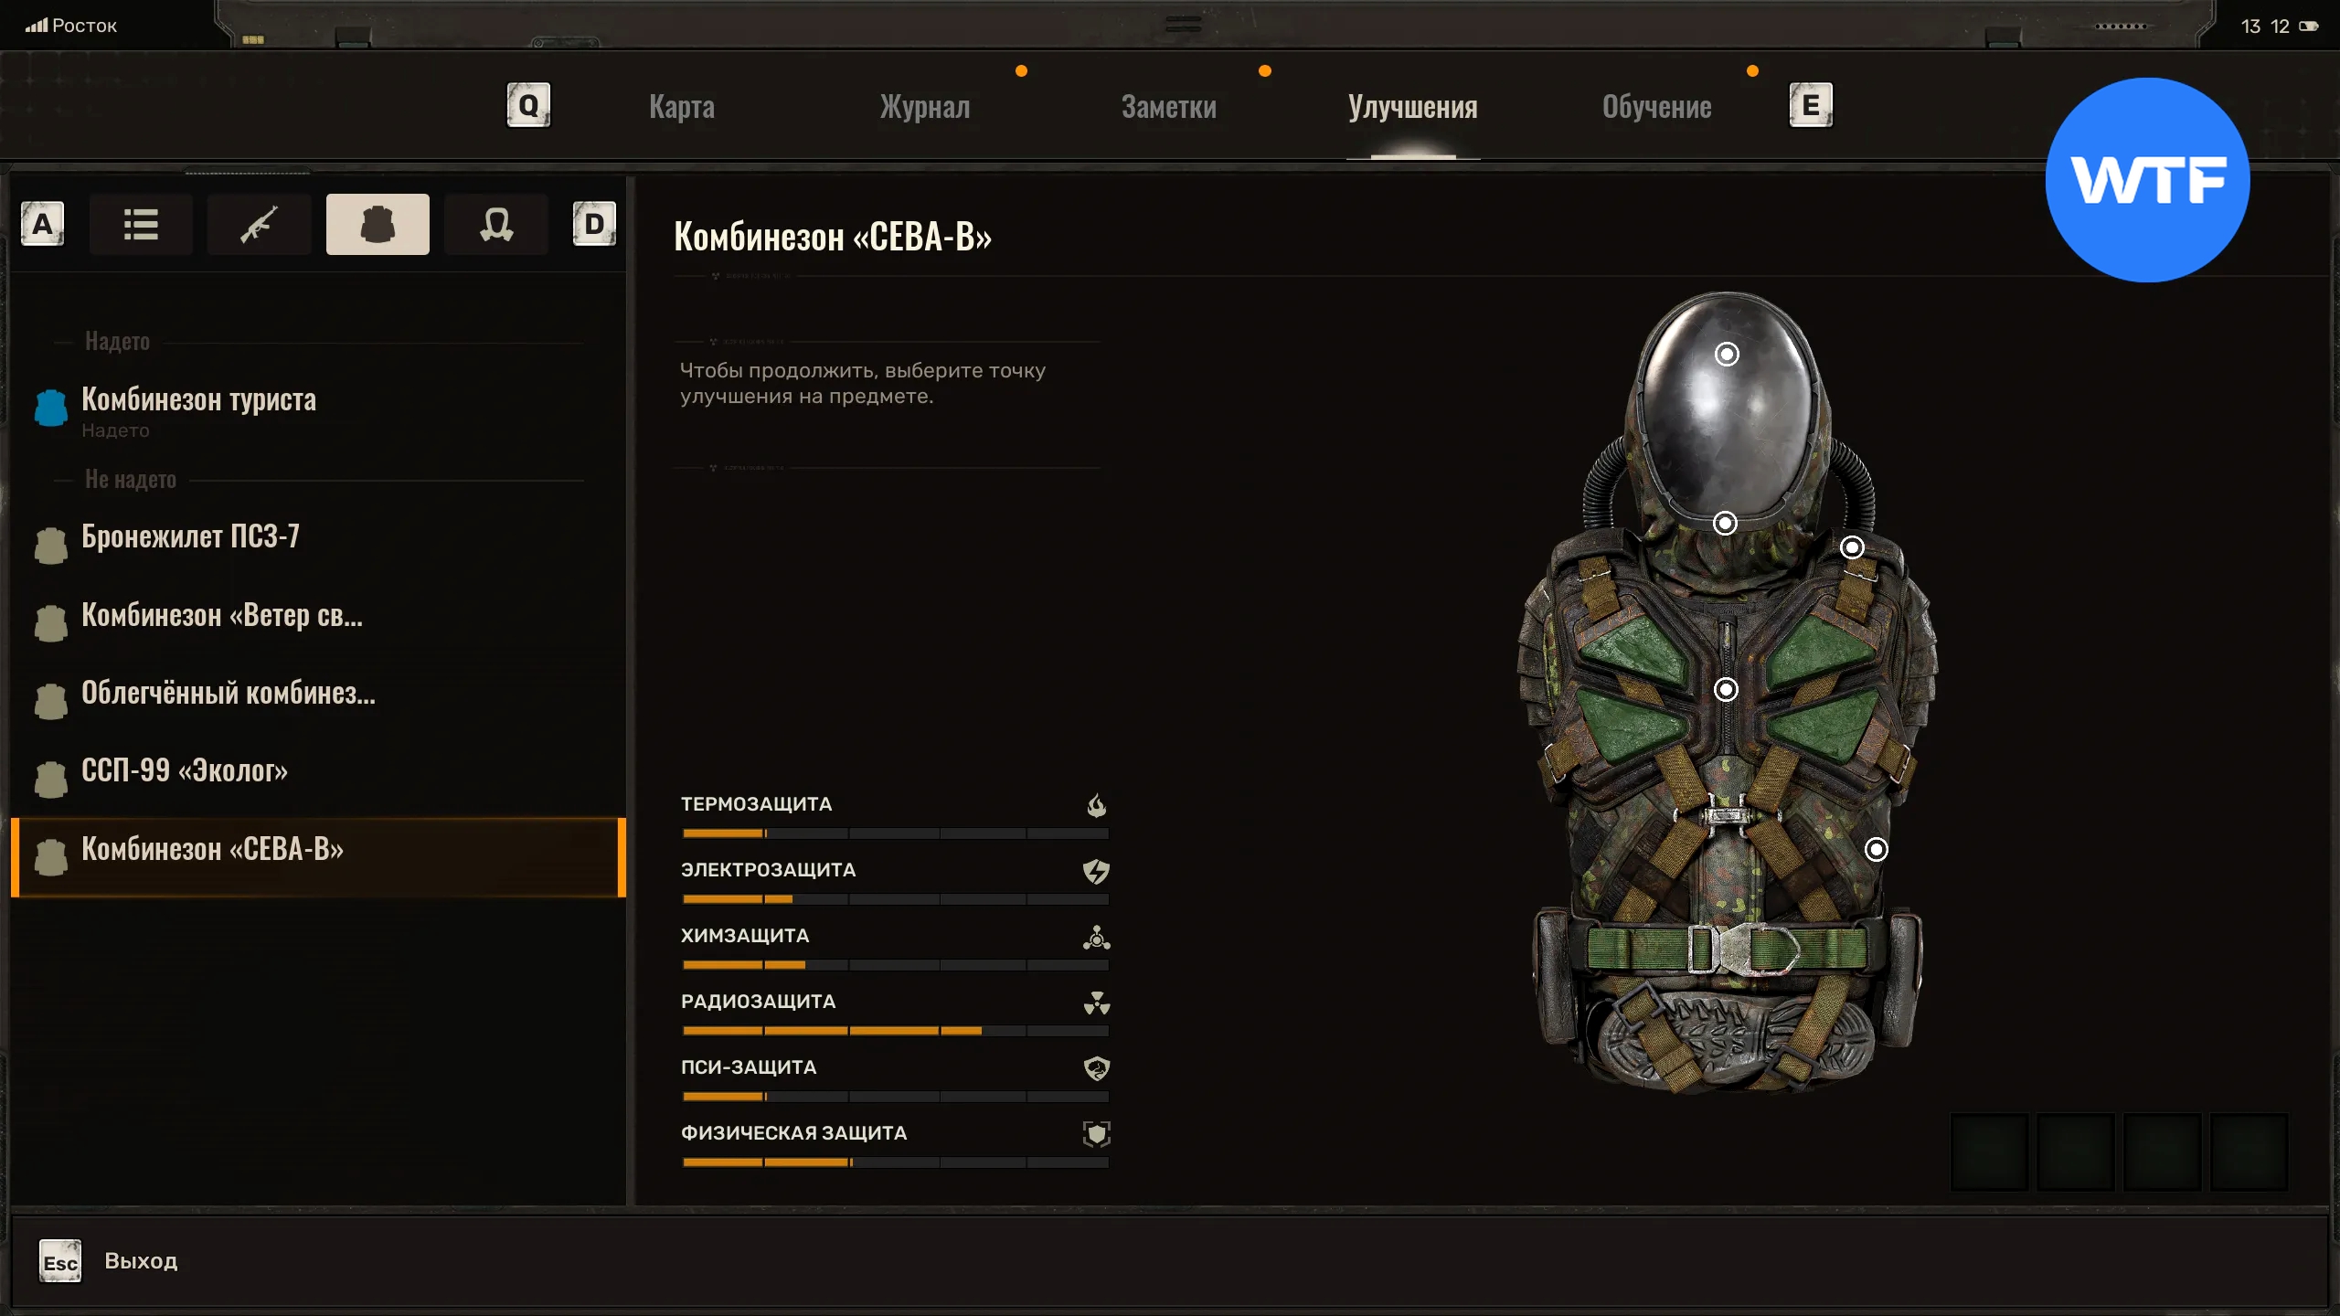Select the body armor category icon
The height and width of the screenshot is (1316, 2340).
click(378, 224)
